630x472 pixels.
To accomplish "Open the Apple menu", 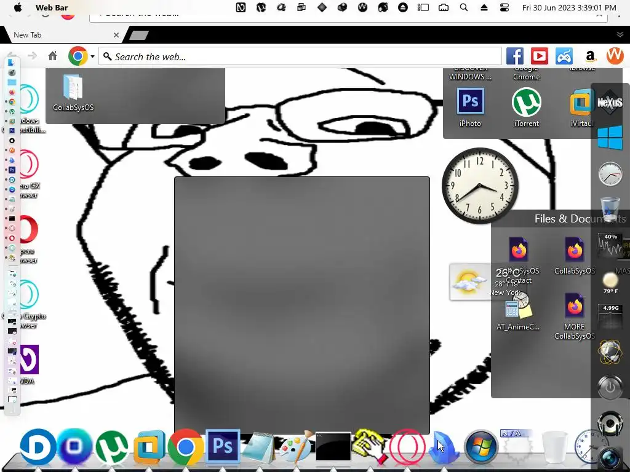I will 18,7.
